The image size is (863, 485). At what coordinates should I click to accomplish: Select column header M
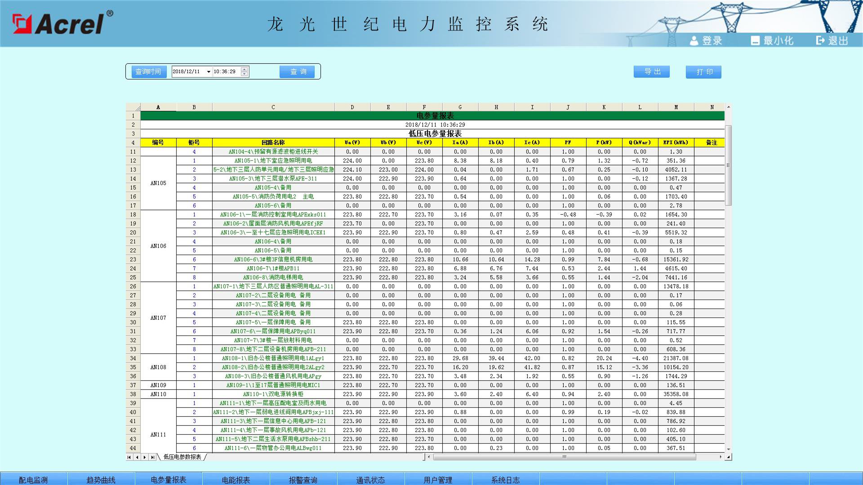(x=676, y=107)
